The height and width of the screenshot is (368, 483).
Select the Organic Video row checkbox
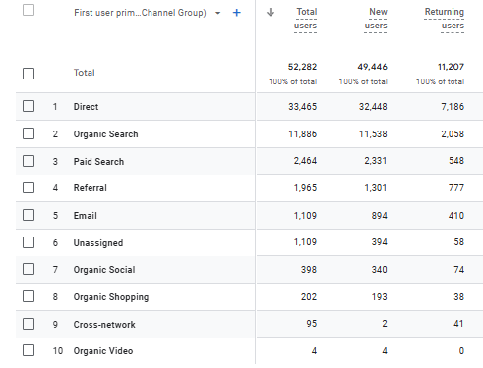(29, 350)
